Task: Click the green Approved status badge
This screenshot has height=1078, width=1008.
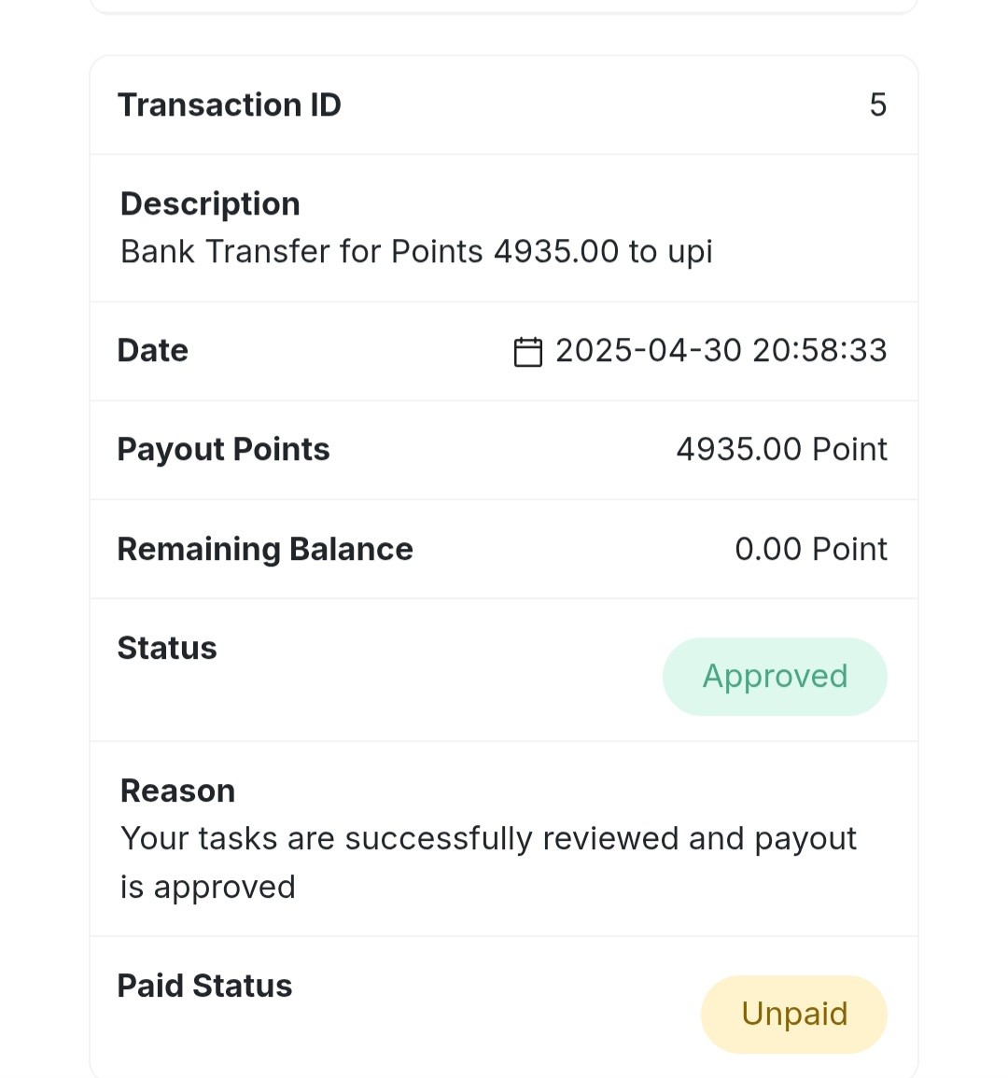Action: (775, 677)
